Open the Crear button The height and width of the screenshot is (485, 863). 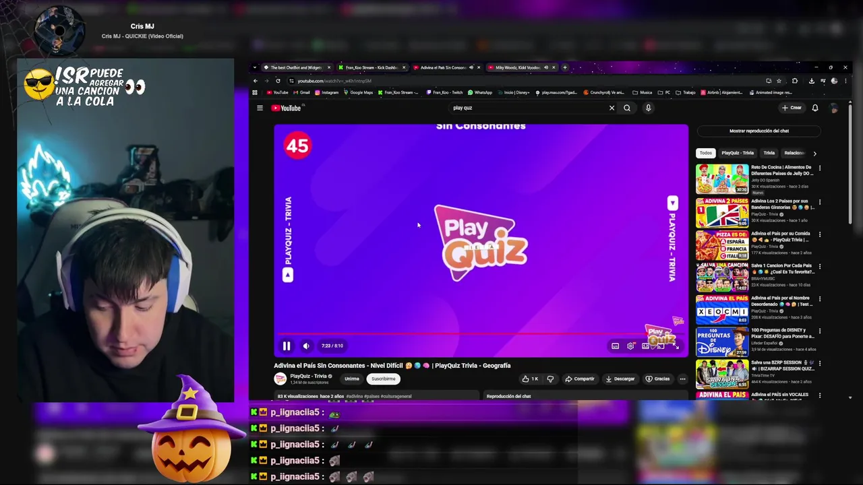792,108
